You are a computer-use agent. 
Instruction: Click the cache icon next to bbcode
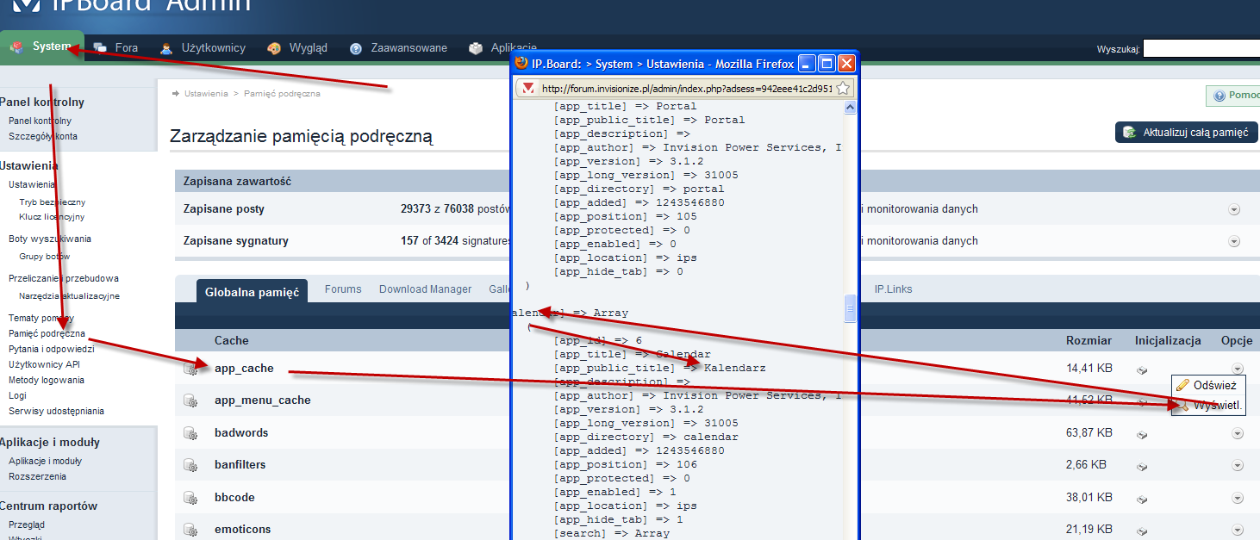coord(190,498)
